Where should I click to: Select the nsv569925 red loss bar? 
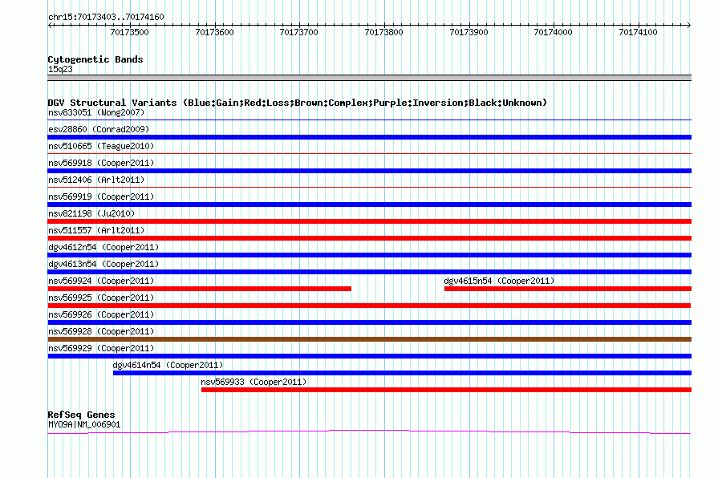pyautogui.click(x=369, y=306)
